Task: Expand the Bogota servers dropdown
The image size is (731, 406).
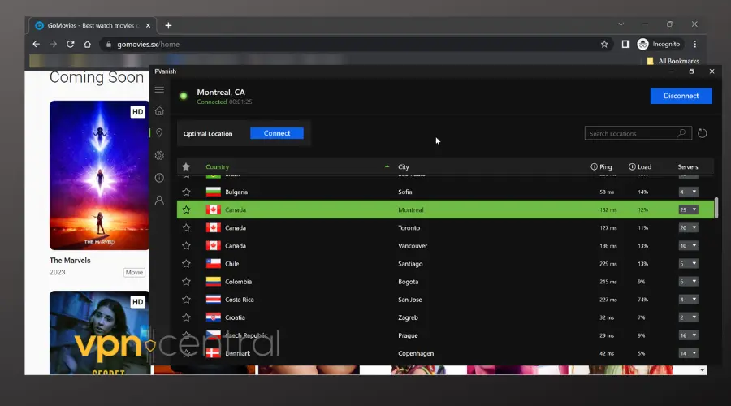Action: coord(688,282)
